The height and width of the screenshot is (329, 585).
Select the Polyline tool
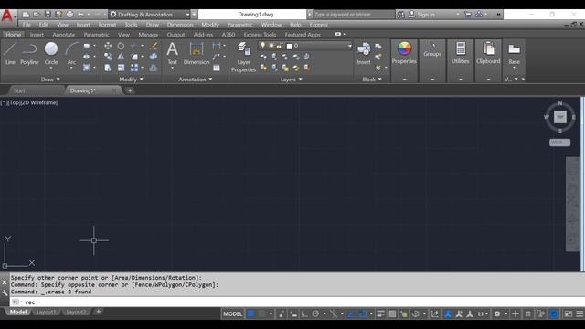29,54
